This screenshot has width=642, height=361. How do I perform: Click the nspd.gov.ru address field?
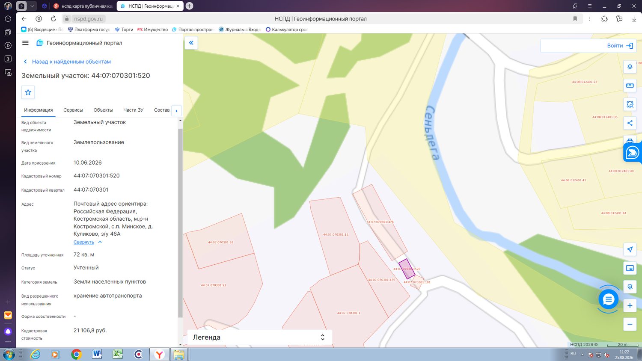(x=89, y=19)
